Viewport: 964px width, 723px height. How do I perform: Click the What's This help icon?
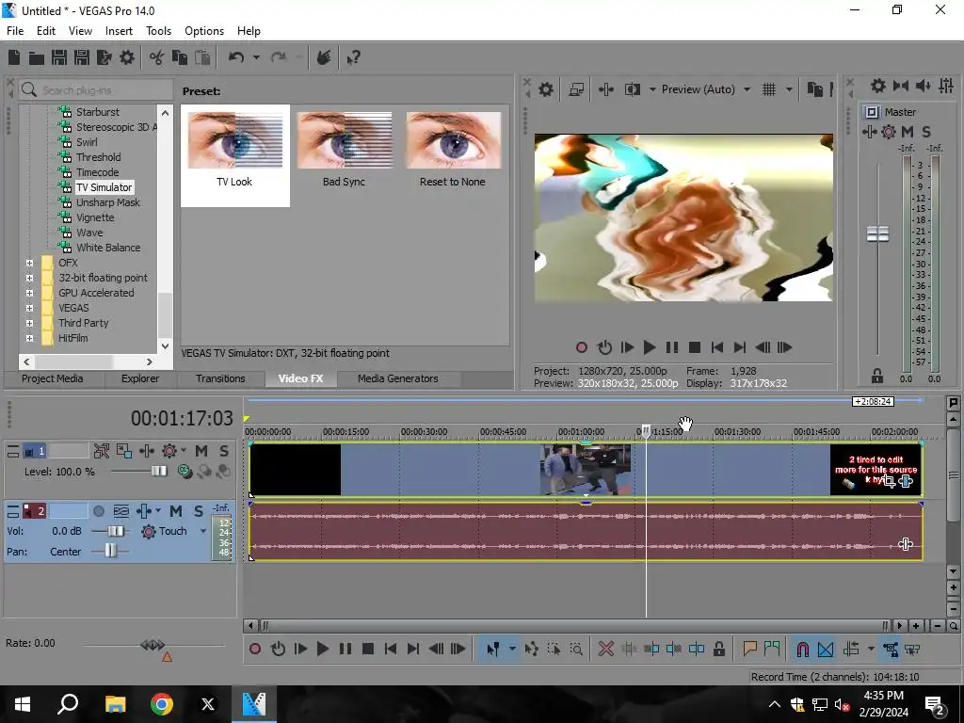(354, 57)
